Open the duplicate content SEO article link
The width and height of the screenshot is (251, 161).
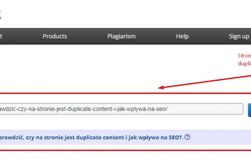coord(91,137)
